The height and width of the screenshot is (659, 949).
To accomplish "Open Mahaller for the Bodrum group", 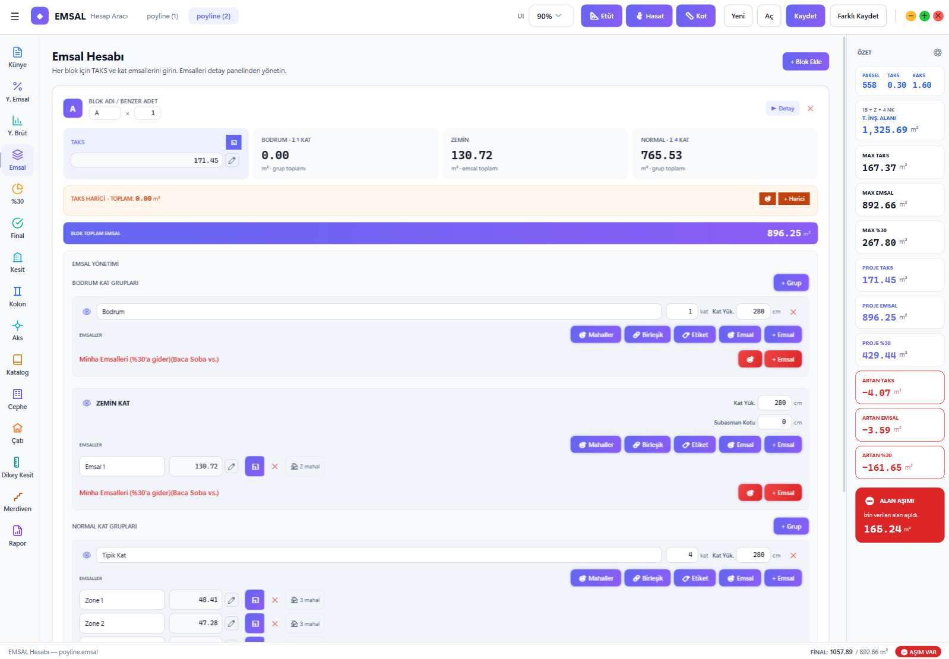I will coord(596,335).
